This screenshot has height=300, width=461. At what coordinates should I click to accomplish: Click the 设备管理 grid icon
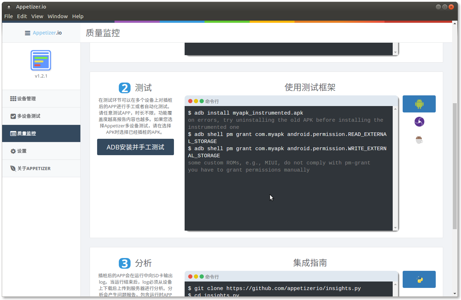point(13,99)
